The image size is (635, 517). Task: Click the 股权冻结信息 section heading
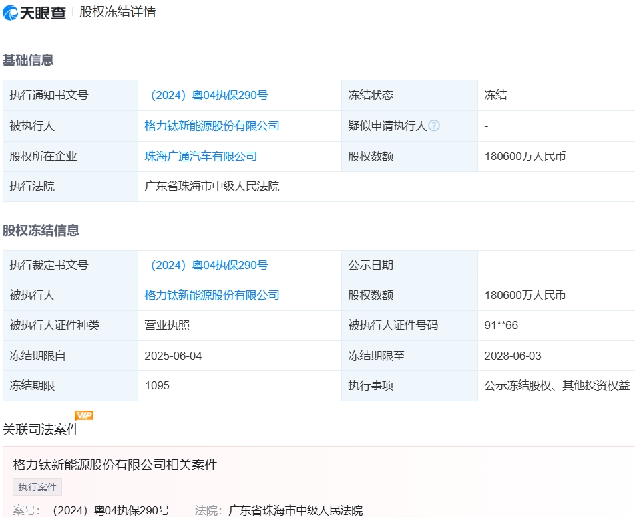(x=41, y=231)
